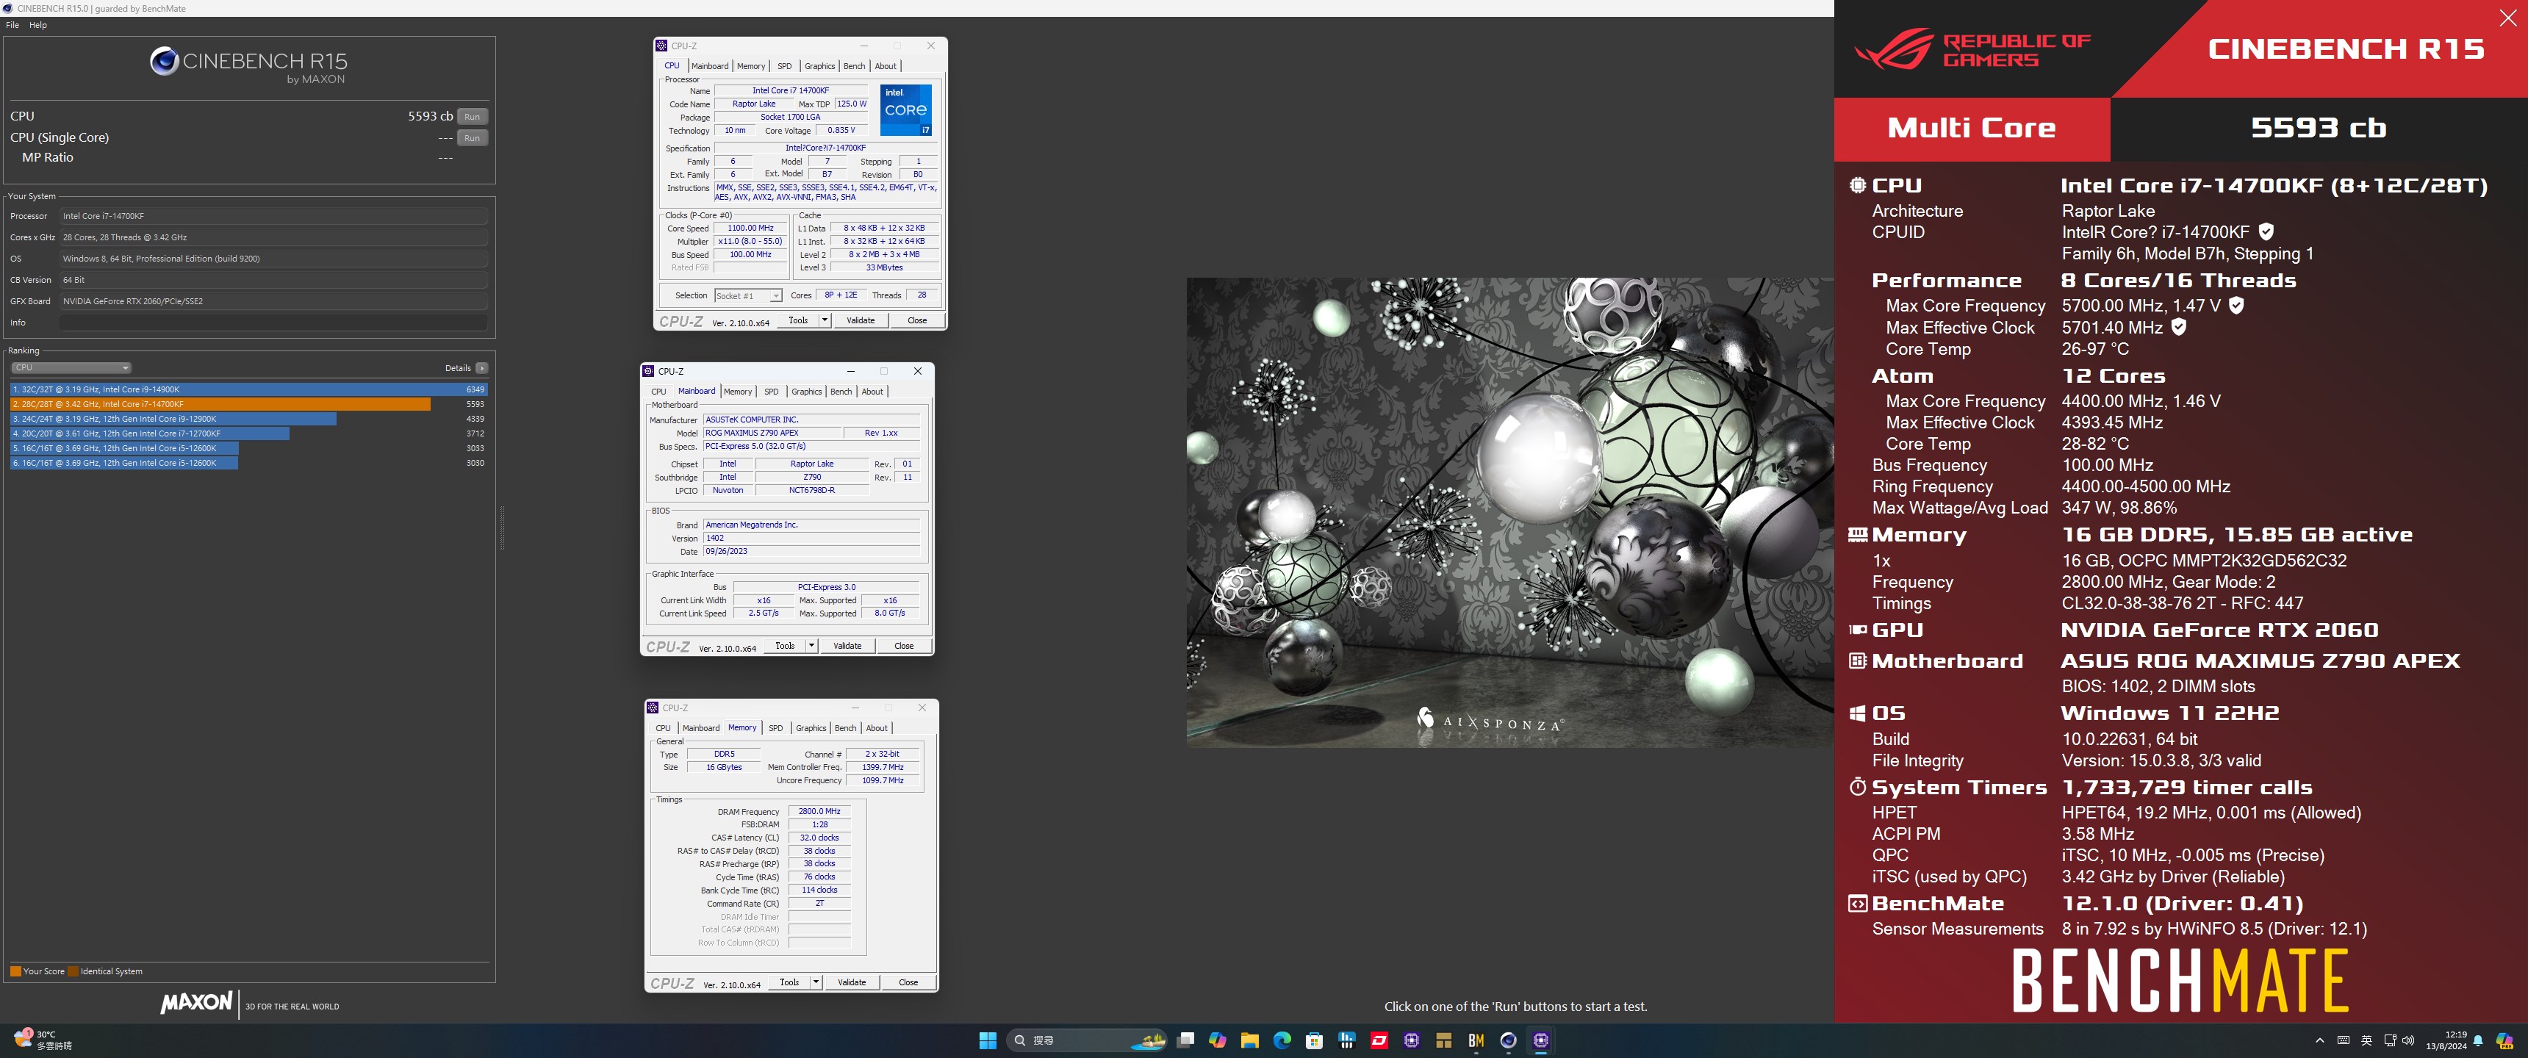Select ranking row Core i9-12900K 4339

click(x=248, y=419)
